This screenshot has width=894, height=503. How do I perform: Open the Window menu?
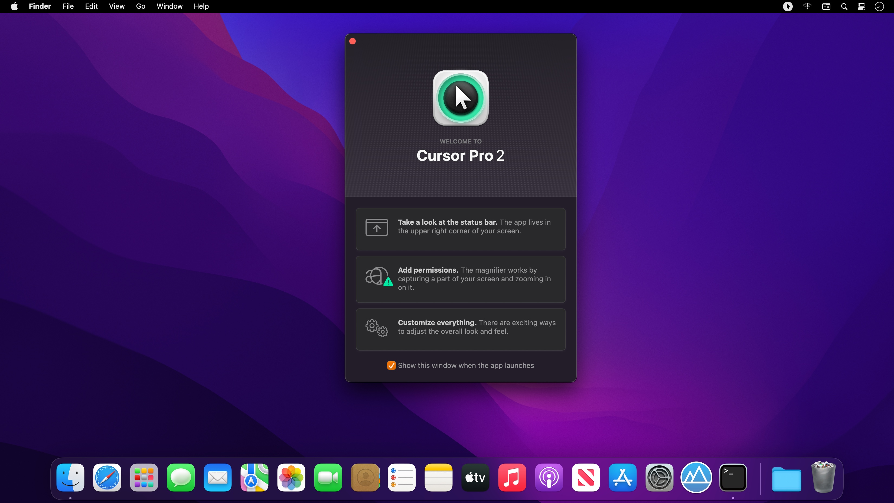point(169,6)
